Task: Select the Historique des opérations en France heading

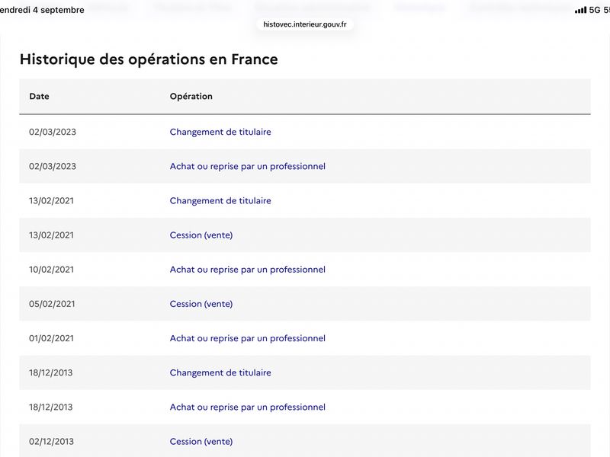Action: (x=149, y=59)
